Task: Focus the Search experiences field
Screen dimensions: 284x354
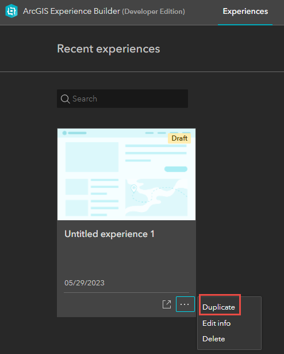Action: click(122, 99)
